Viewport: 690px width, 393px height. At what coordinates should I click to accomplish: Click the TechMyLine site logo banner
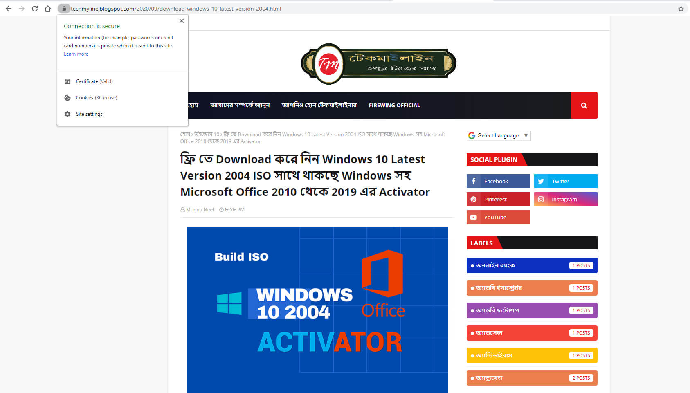pyautogui.click(x=378, y=64)
